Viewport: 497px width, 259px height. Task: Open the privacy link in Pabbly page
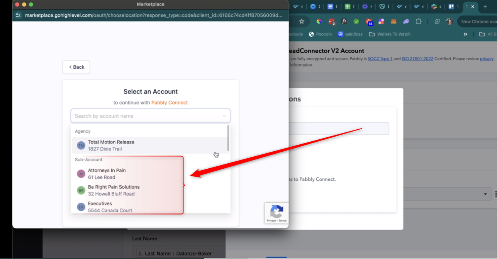click(x=487, y=59)
